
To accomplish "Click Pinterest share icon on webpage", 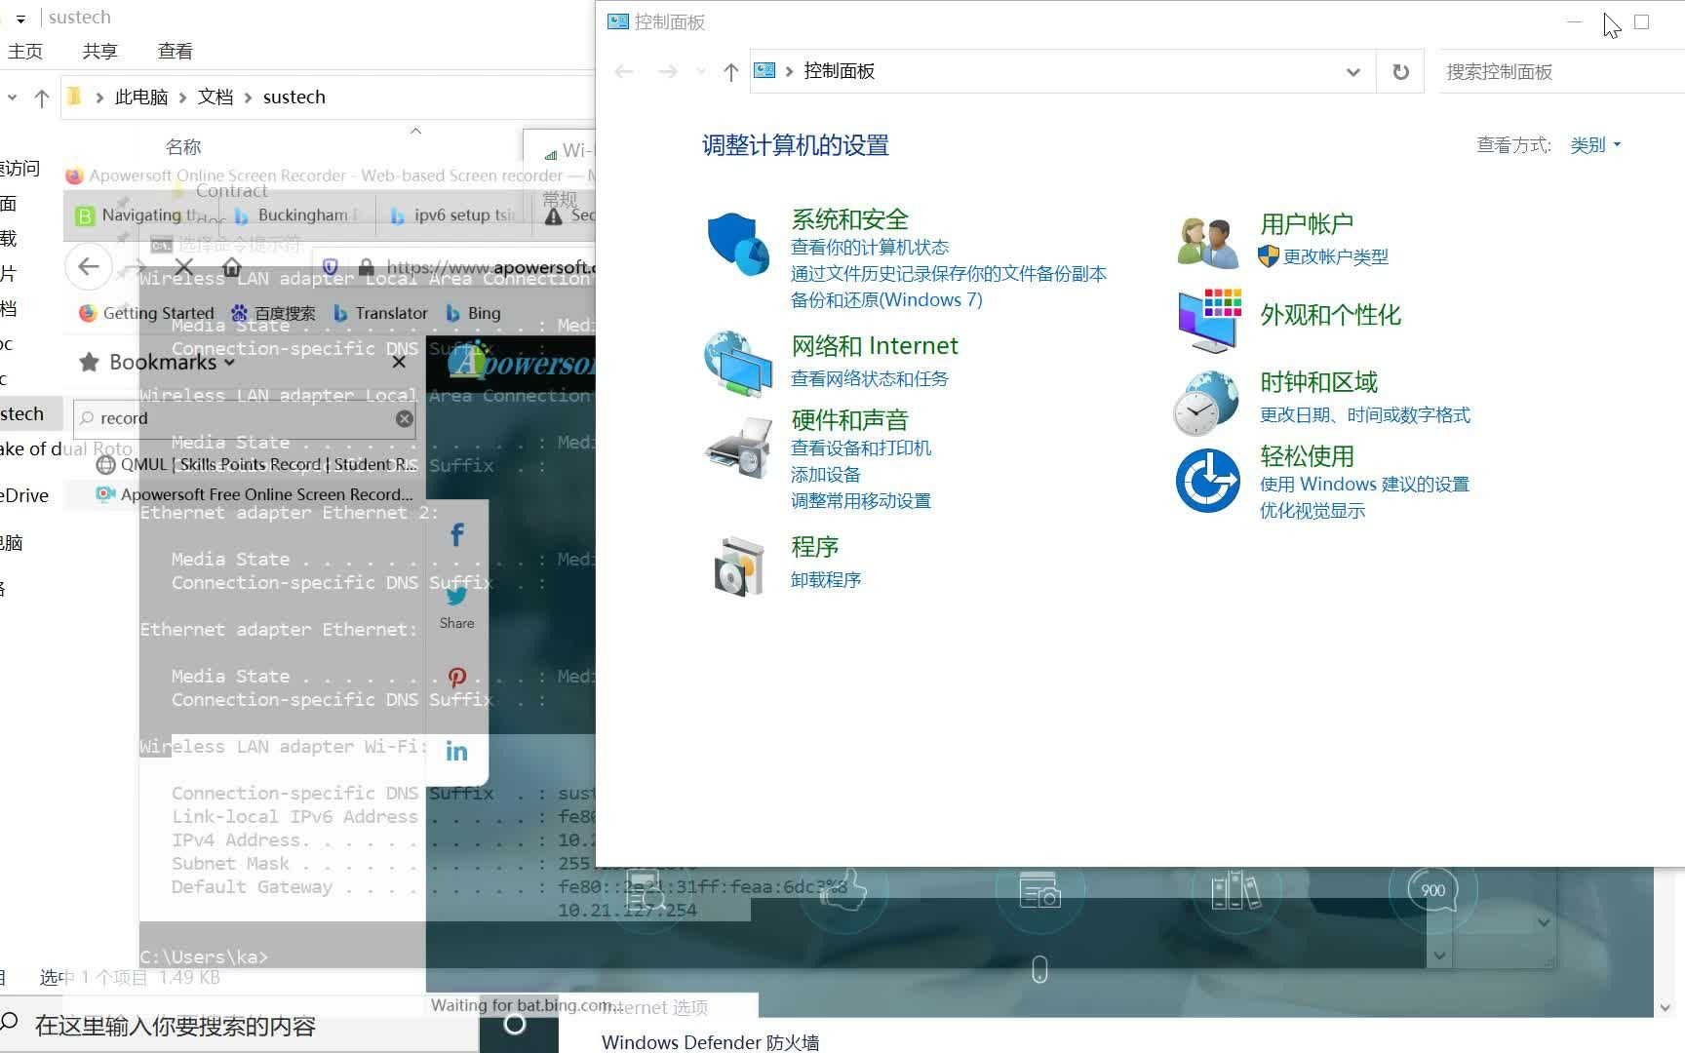I will point(456,678).
